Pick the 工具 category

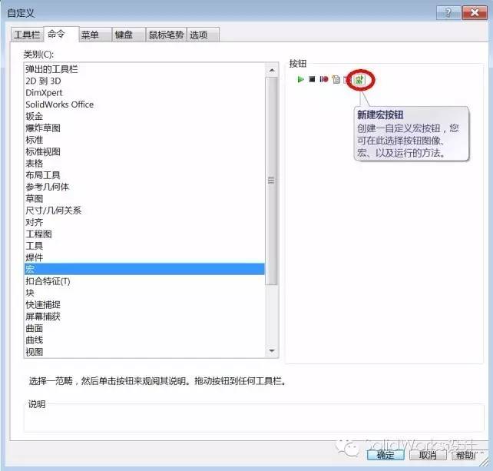pos(144,246)
